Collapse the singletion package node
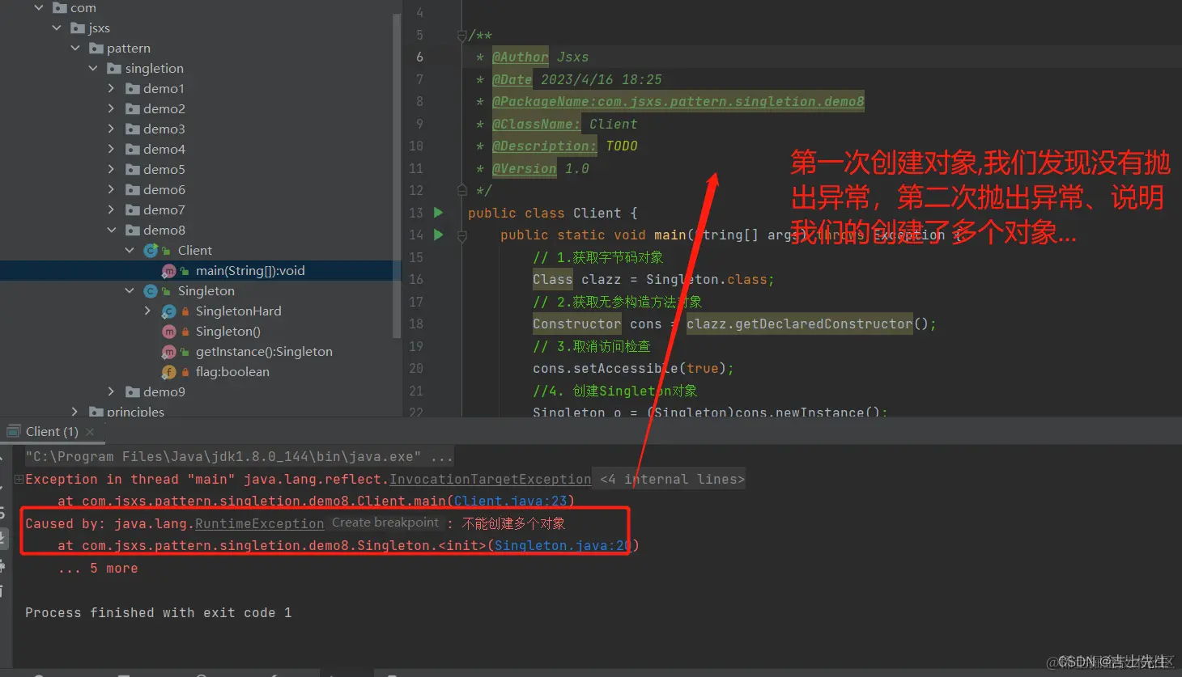Viewport: 1182px width, 677px height. tap(93, 68)
